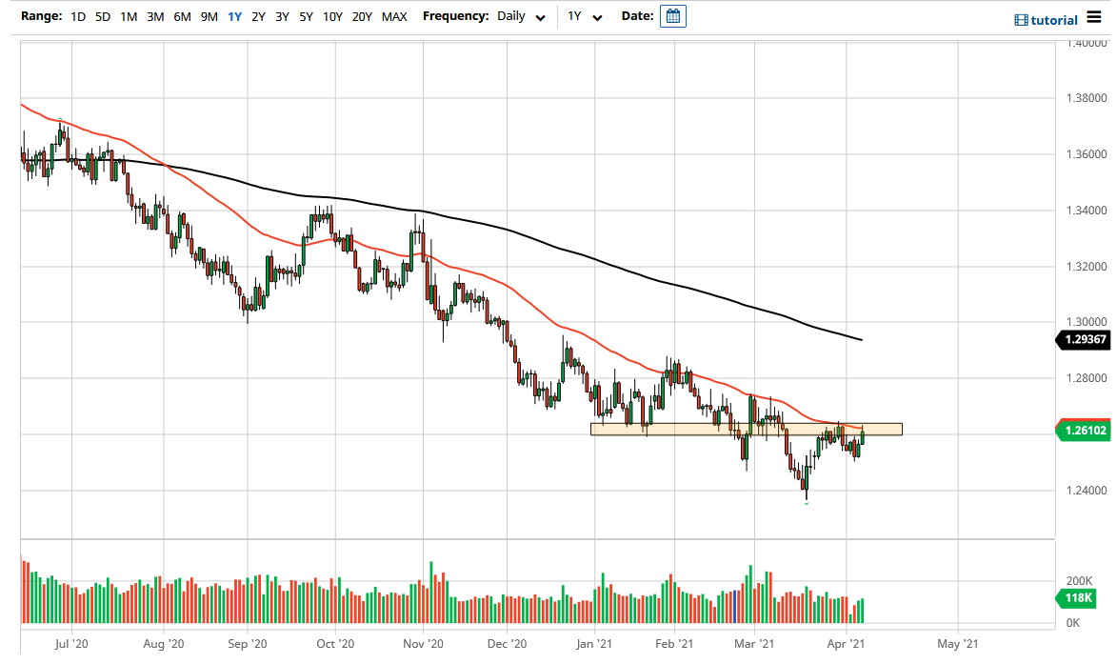Select the 10Y range
The image size is (1117, 664).
[332, 16]
